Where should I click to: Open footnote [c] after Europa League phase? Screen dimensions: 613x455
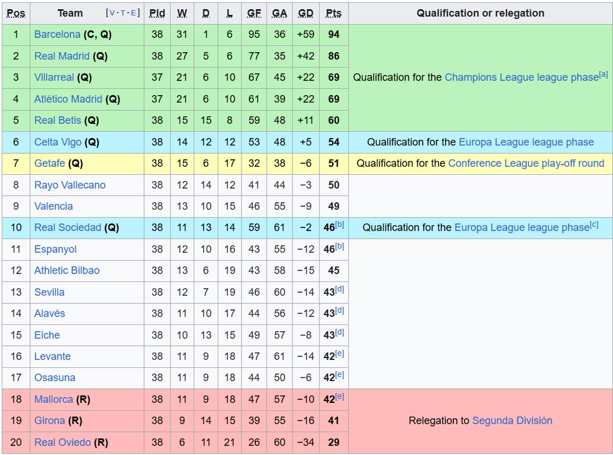(x=594, y=224)
